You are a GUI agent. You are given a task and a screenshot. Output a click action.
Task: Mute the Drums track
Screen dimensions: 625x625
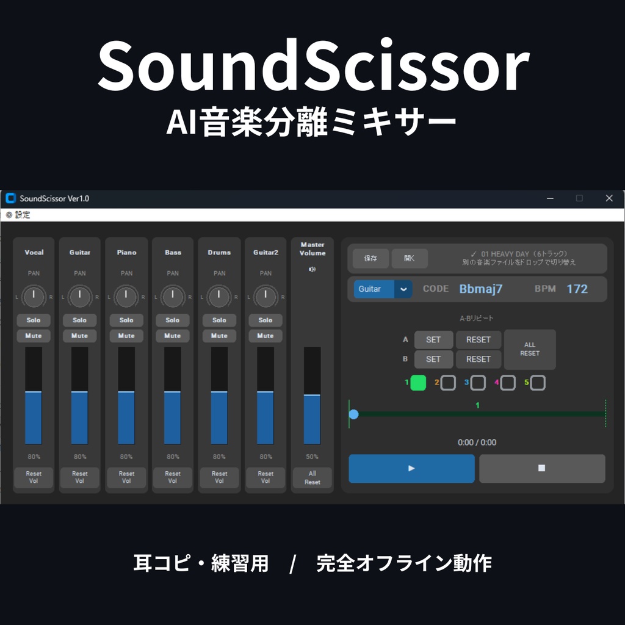click(219, 336)
